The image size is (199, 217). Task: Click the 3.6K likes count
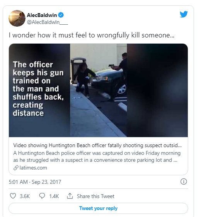point(25,196)
